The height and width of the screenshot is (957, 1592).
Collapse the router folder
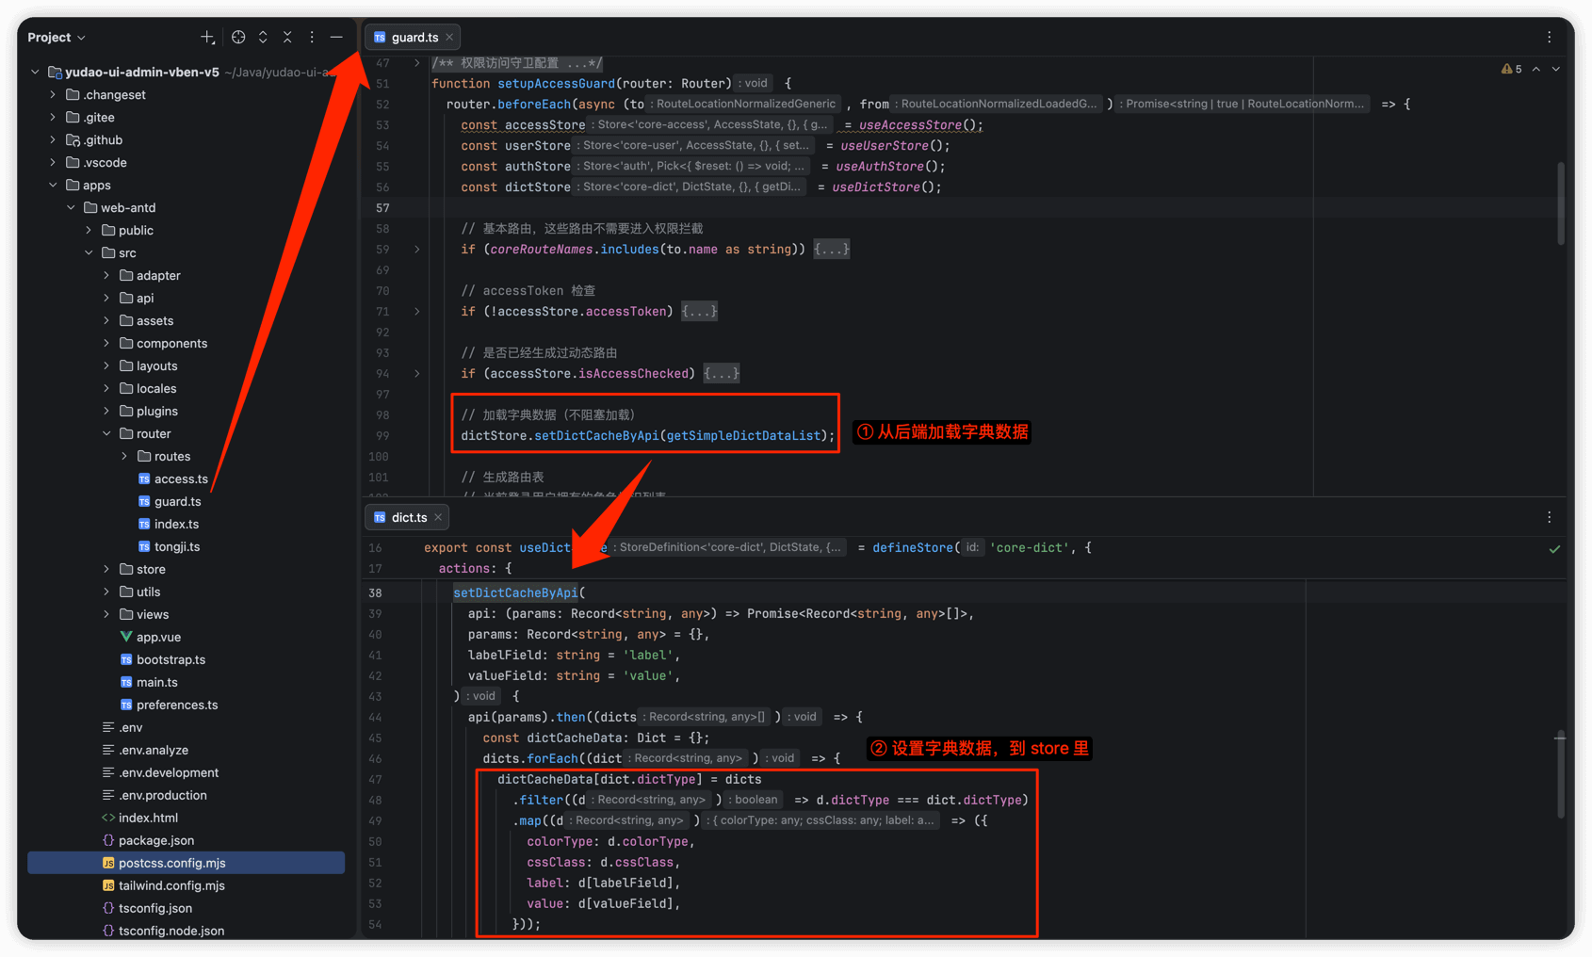pos(106,434)
